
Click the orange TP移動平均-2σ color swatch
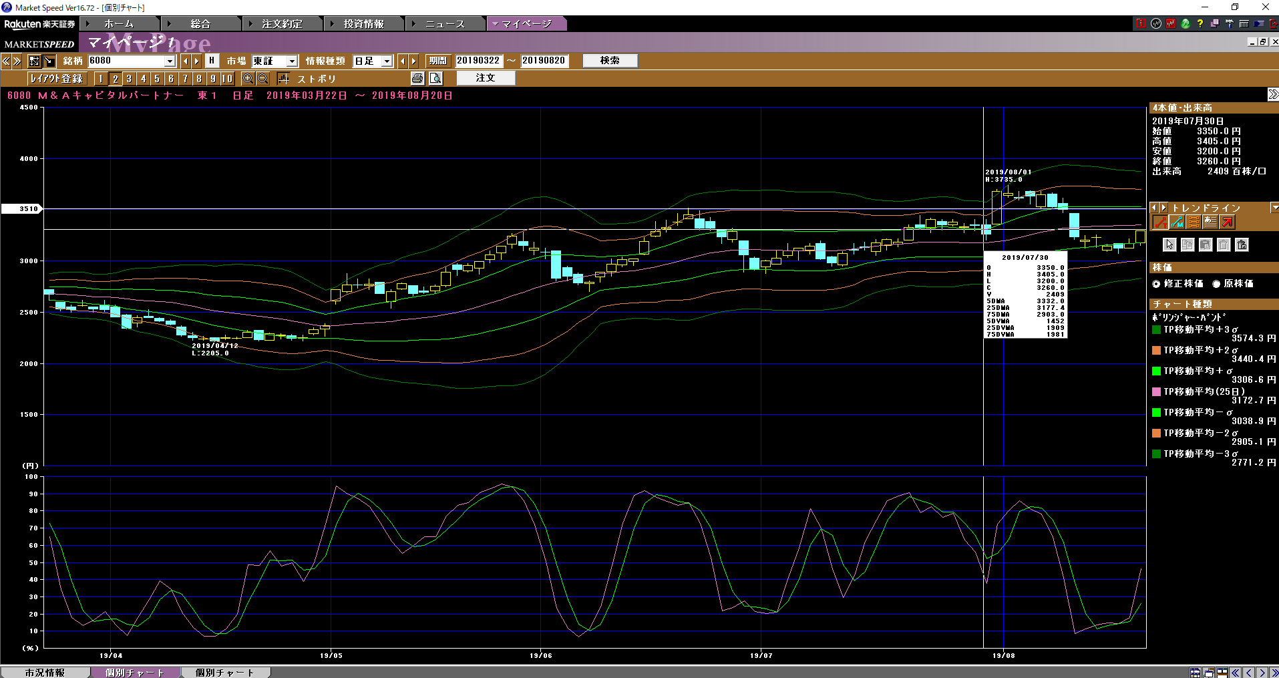(1156, 433)
